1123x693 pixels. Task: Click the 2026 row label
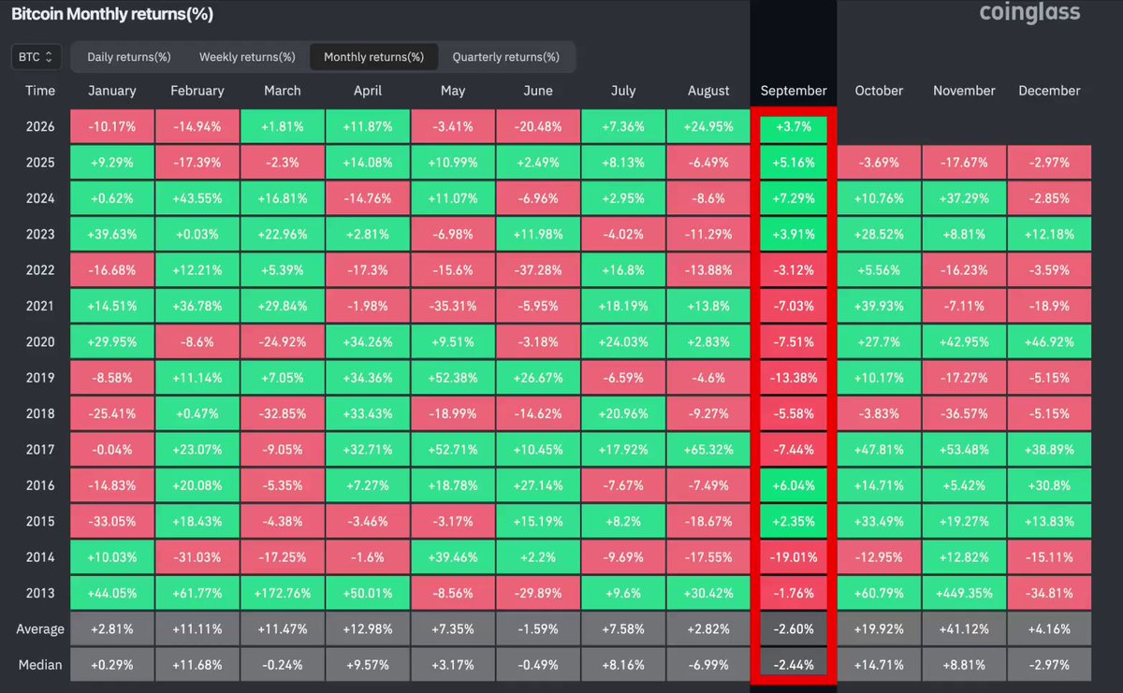[x=40, y=126]
